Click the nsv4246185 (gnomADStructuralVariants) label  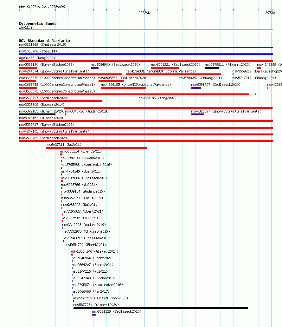coord(136,85)
